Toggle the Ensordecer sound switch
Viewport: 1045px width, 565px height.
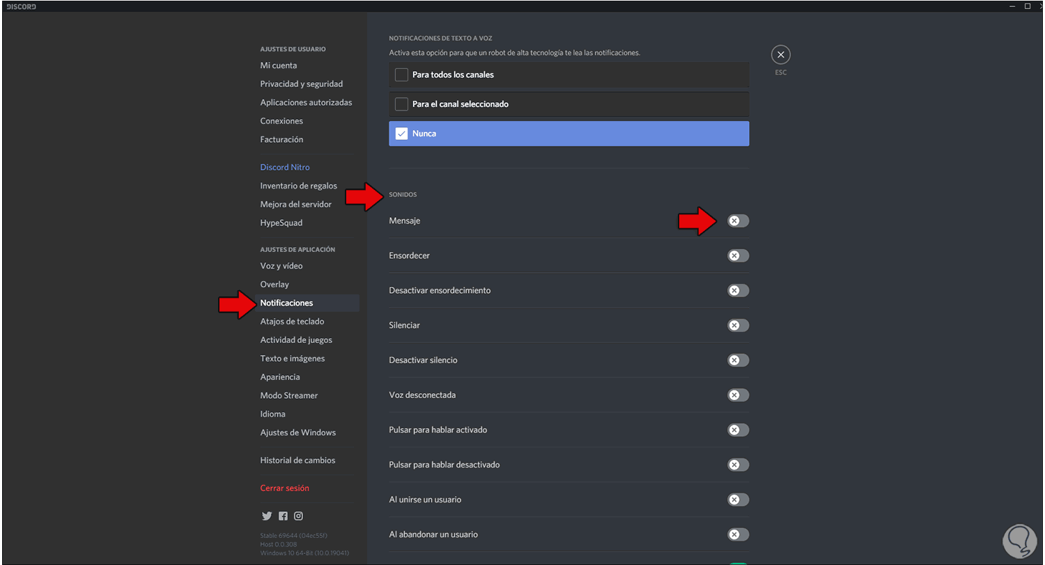click(738, 255)
